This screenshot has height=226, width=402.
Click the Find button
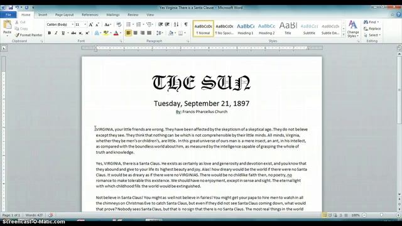(371, 22)
